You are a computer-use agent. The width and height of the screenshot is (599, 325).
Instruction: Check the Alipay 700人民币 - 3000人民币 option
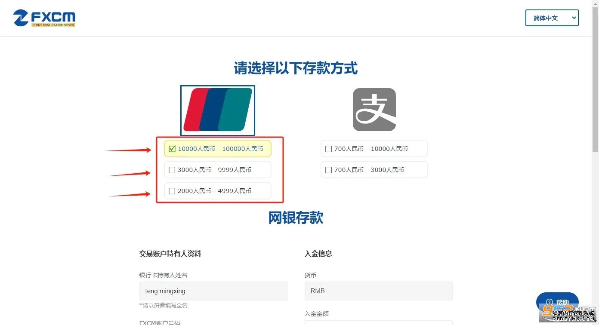[x=329, y=170]
